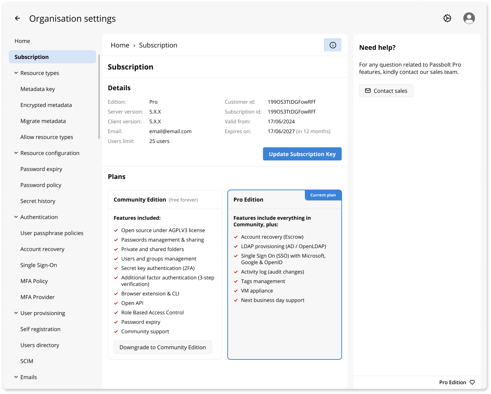
Task: Click the Organisation settings title
Action: coord(72,19)
